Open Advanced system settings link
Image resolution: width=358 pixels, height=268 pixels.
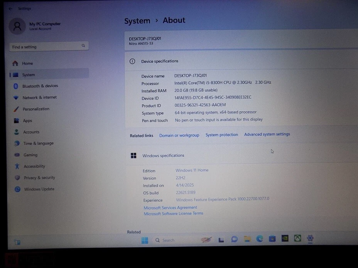[x=267, y=134]
